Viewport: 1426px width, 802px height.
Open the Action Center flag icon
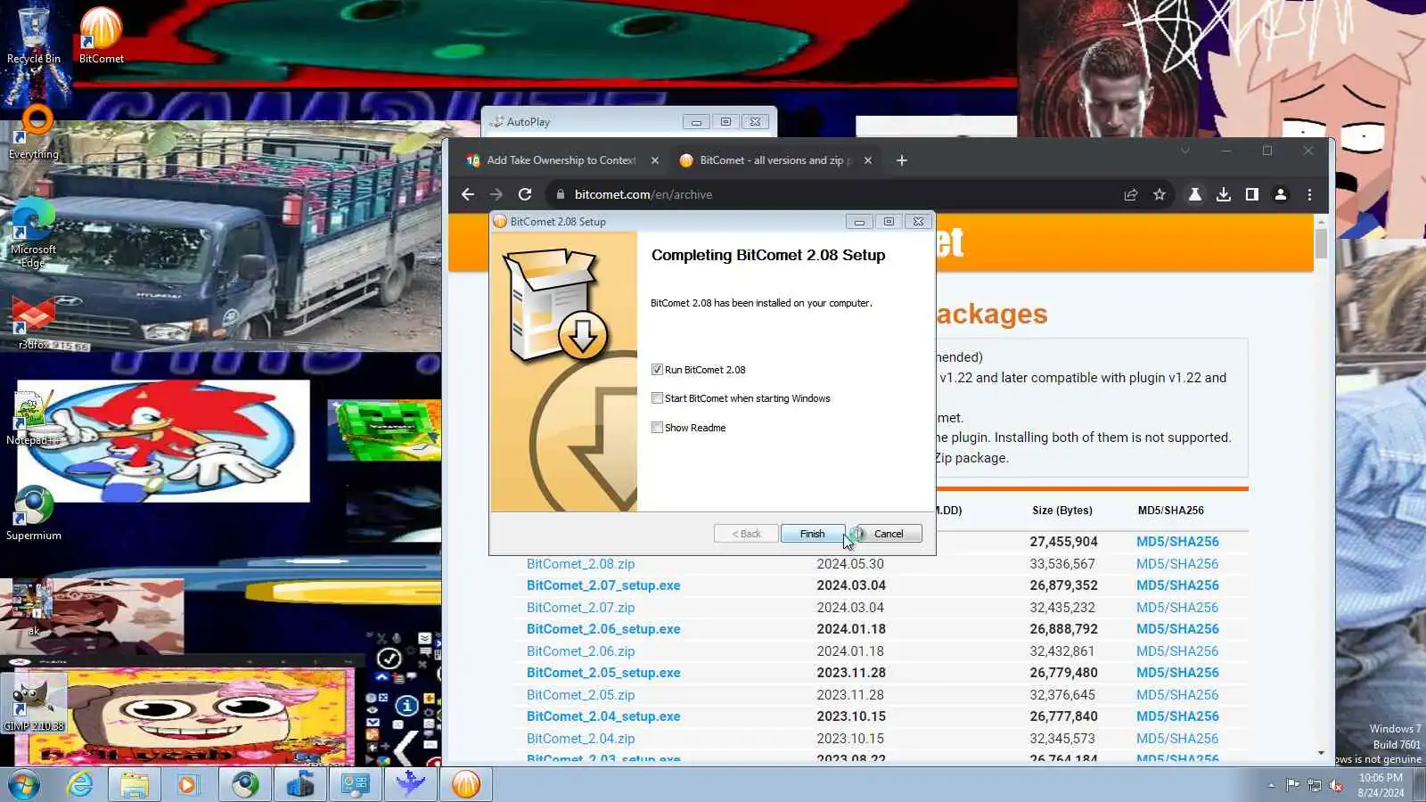coord(1292,785)
